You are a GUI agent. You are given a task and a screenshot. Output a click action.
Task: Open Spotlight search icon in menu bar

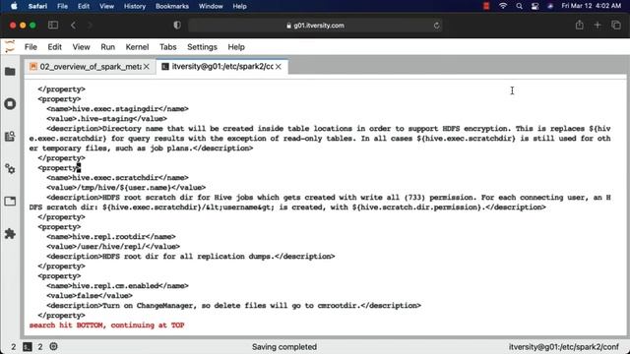pos(519,6)
